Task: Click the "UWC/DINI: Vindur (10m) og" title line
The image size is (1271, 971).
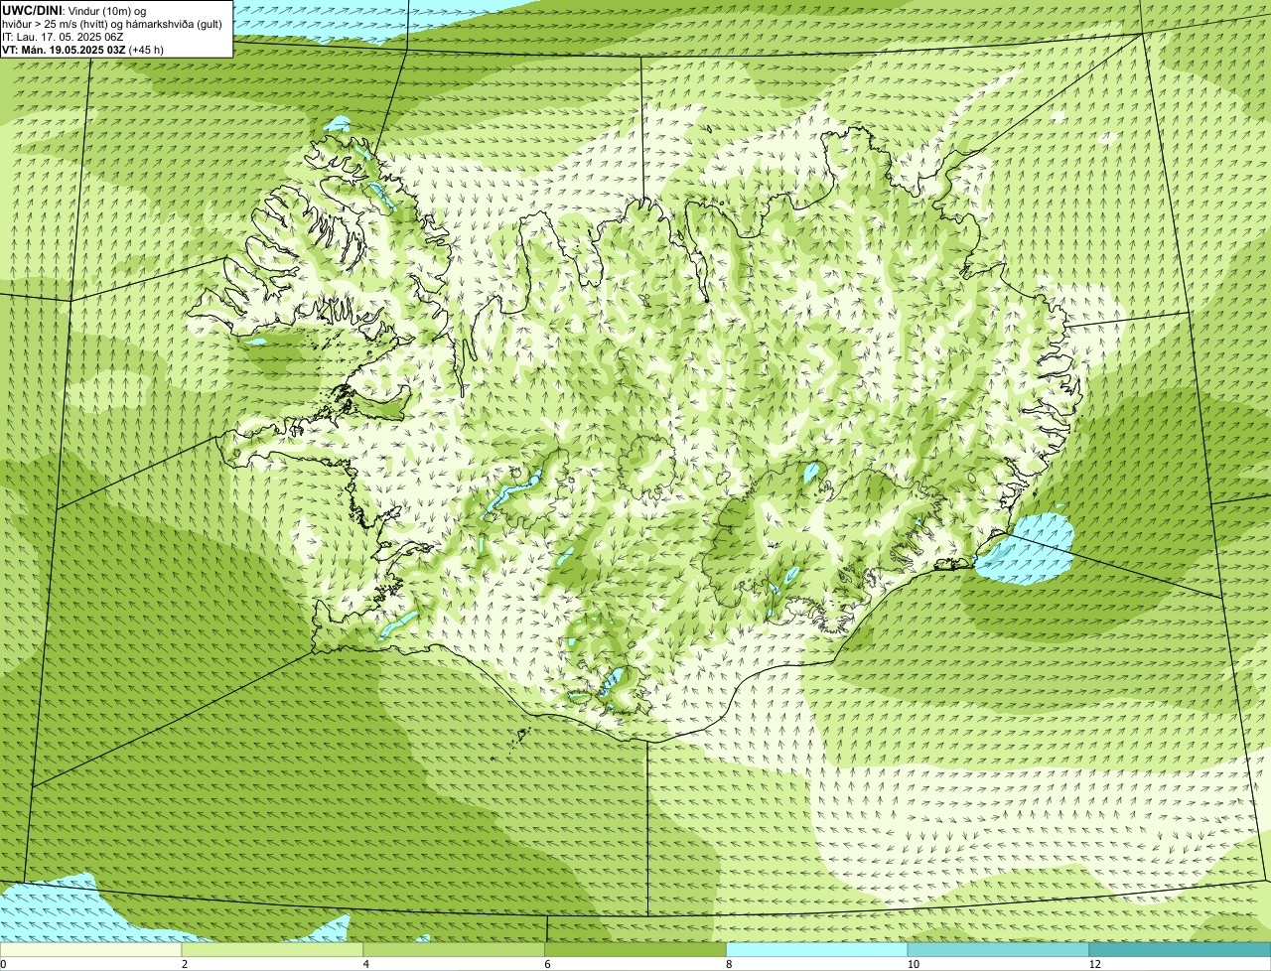Action: 74,10
